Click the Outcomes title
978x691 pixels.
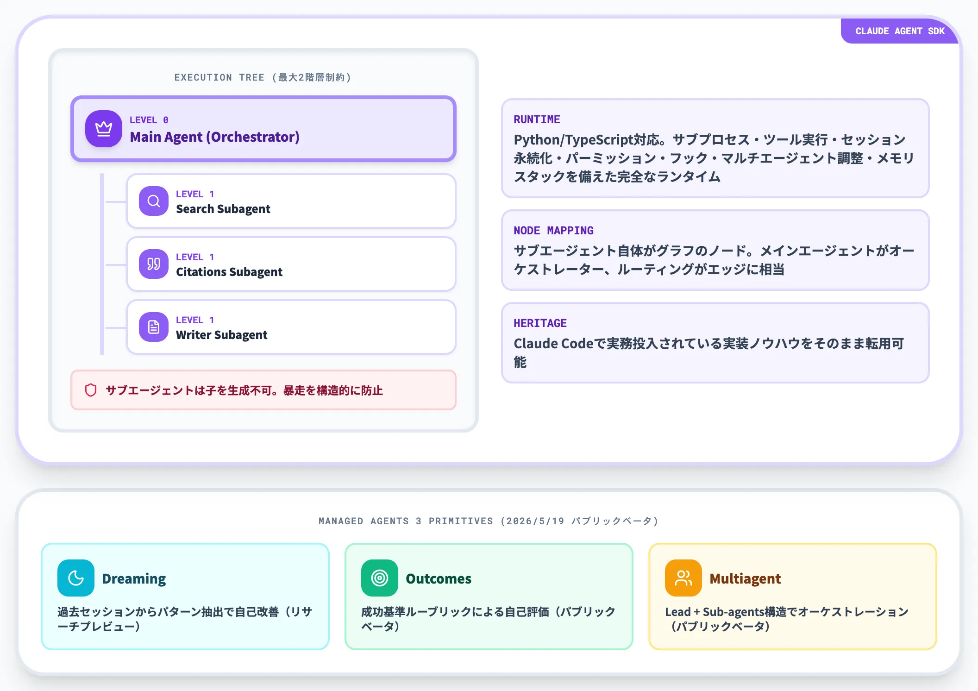point(439,578)
